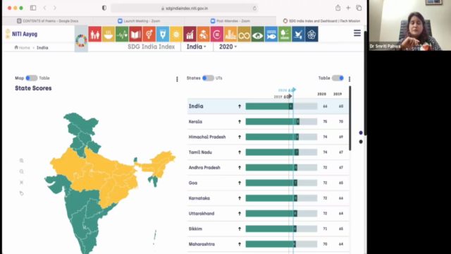
Task: Open the SDG color wheel overview icon
Action: (x=81, y=41)
